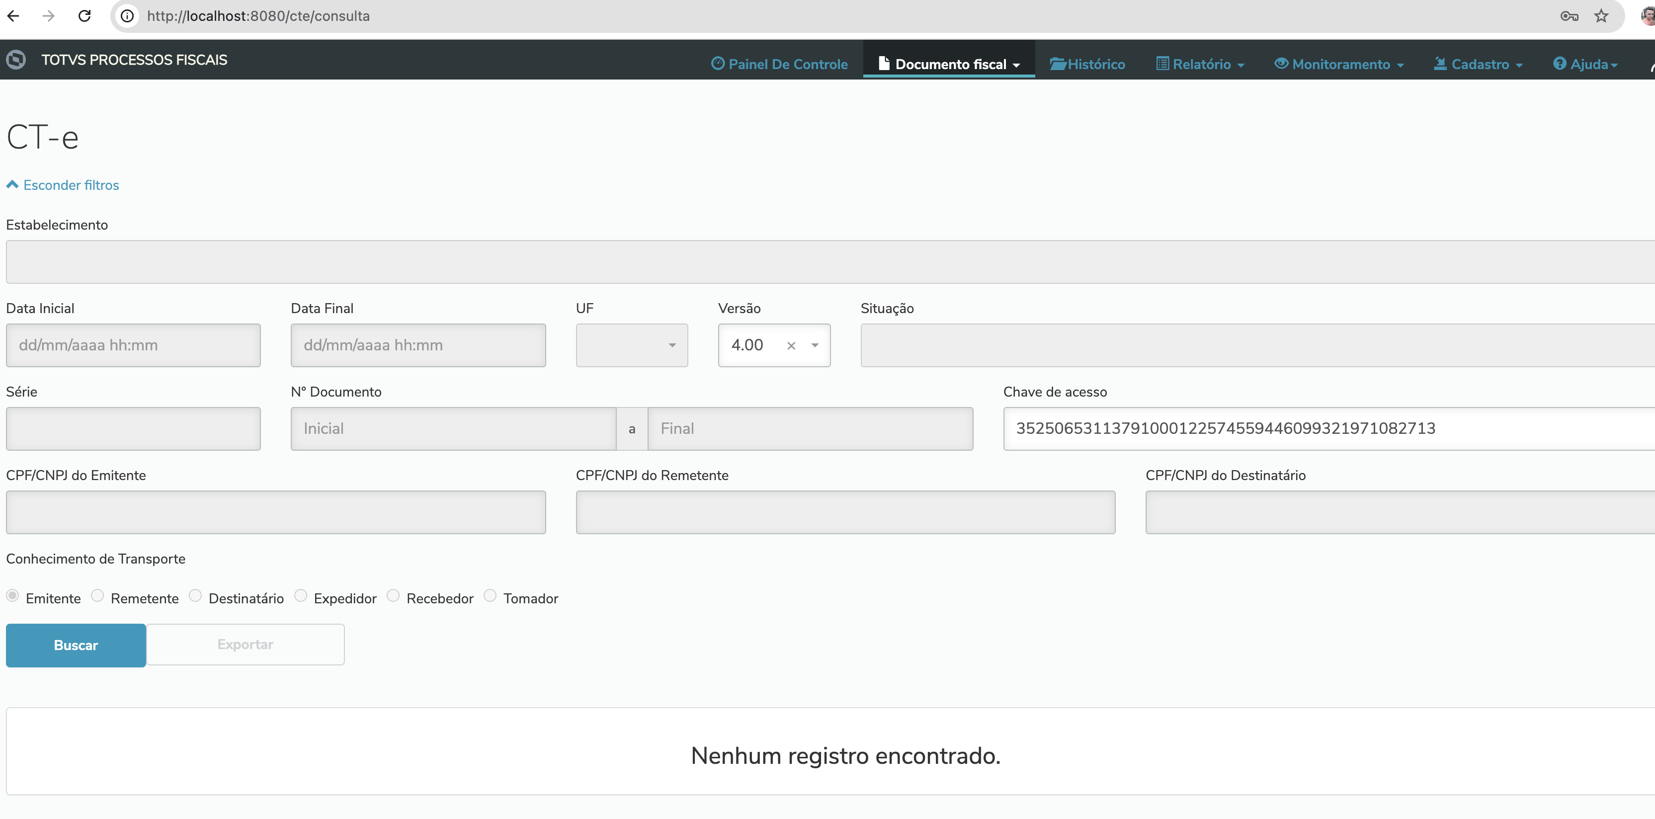The height and width of the screenshot is (819, 1655).
Task: Go to Painel De Controle link
Action: pos(779,64)
